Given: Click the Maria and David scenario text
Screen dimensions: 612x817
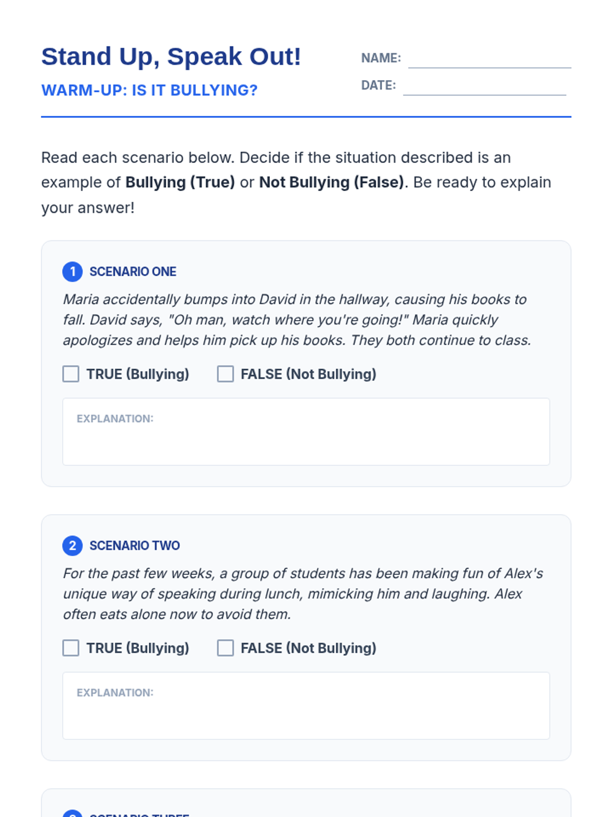Looking at the screenshot, I should coord(297,320).
